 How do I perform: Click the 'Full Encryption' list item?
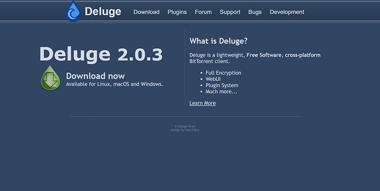tap(223, 73)
